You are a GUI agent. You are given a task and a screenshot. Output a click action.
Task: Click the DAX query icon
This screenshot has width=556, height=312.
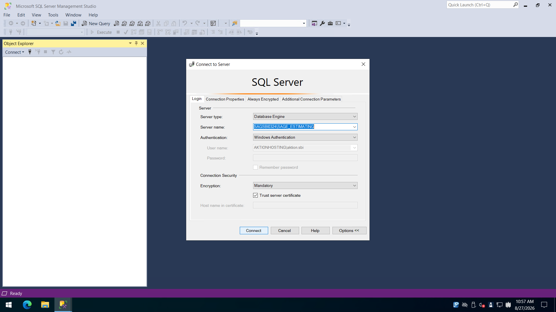click(x=148, y=23)
